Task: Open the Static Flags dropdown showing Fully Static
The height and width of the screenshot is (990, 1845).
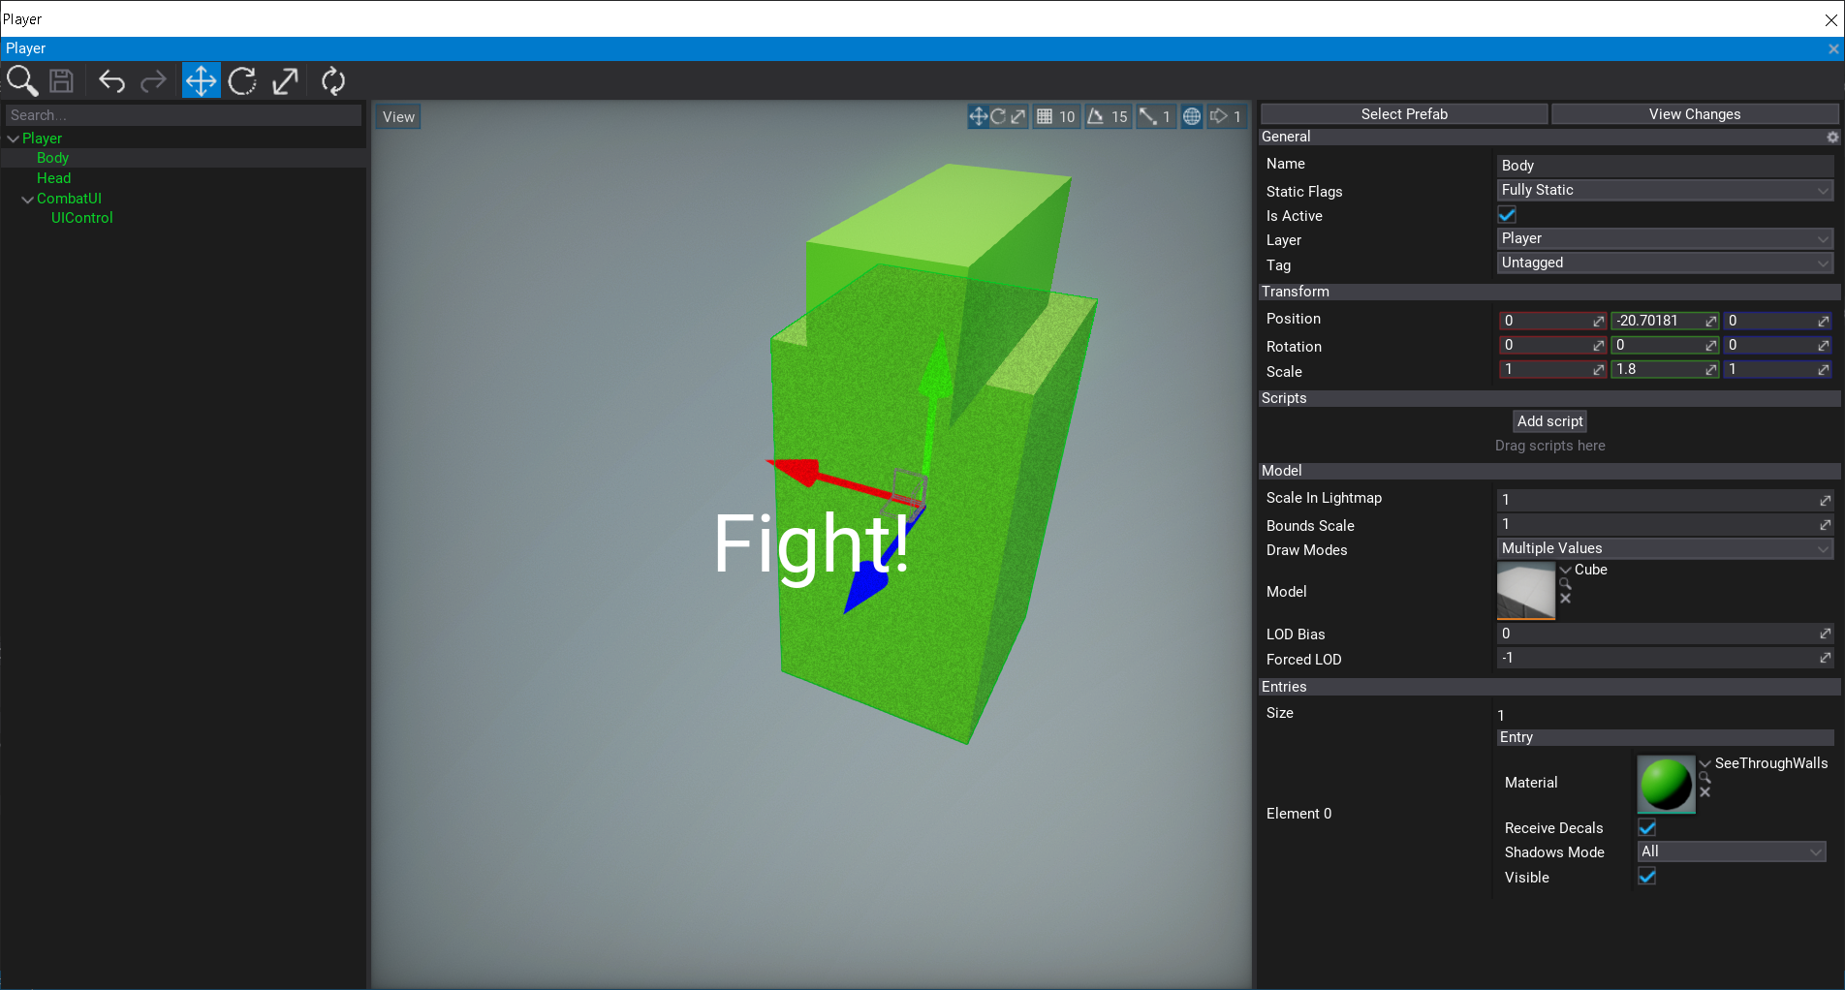Action: click(x=1663, y=190)
